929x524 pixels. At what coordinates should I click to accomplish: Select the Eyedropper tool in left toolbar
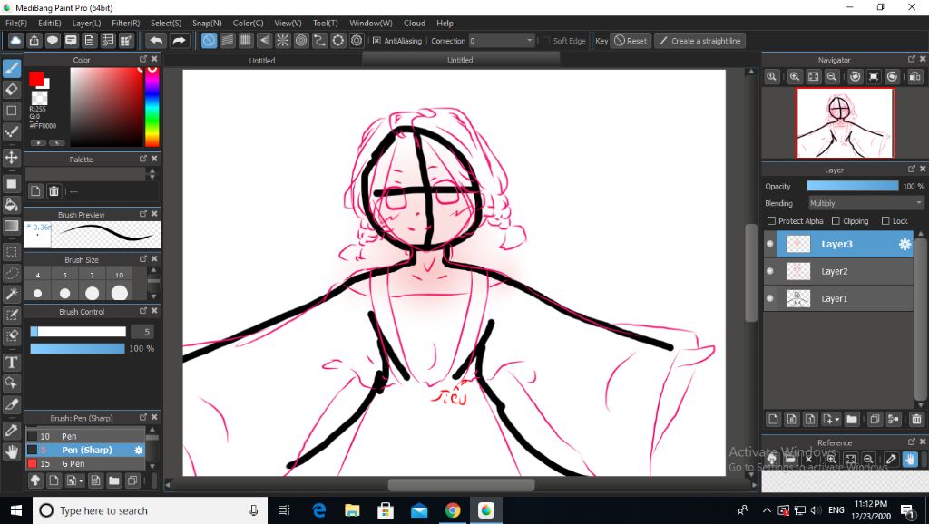point(11,431)
